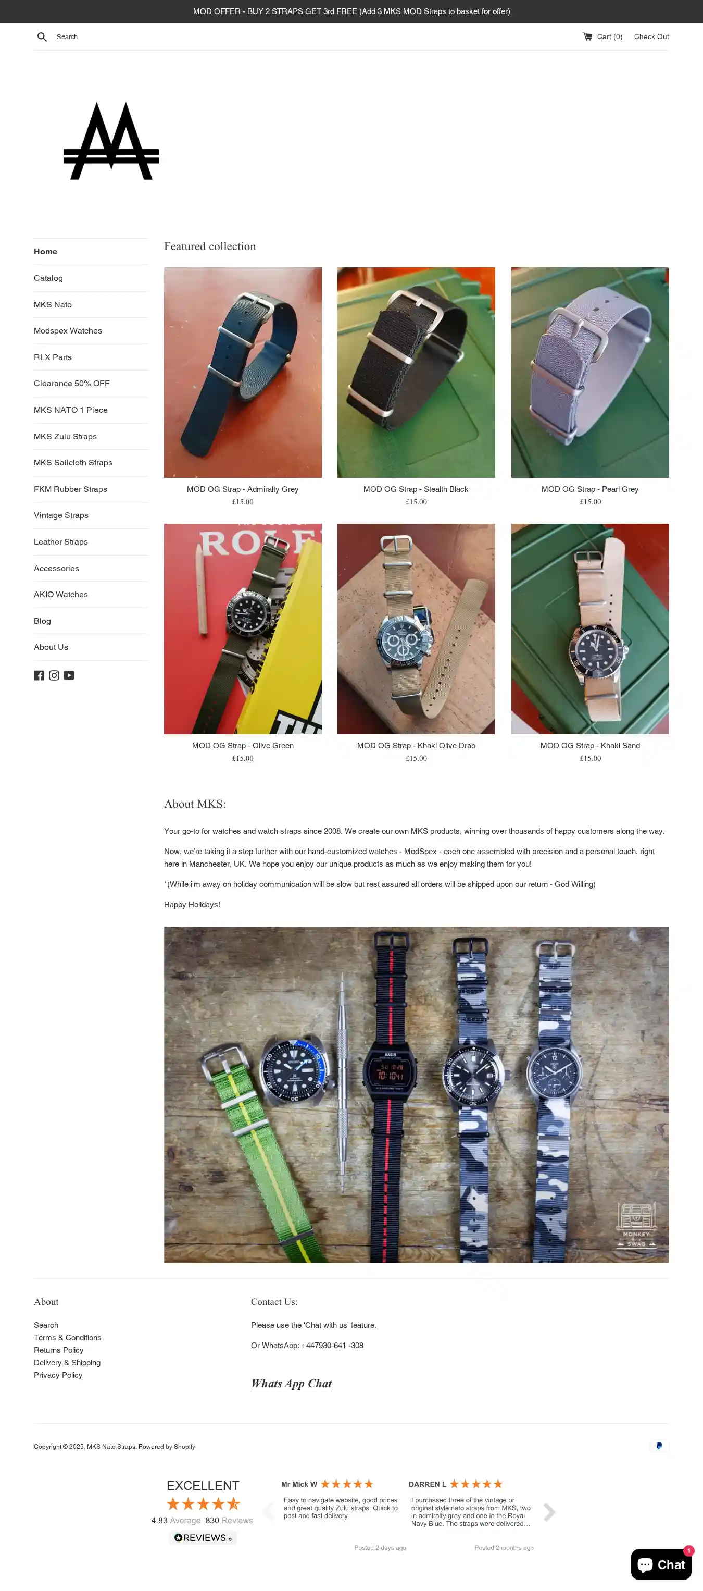Viewport: 703px width, 1591px height.
Task: Click the PayPal payment icon
Action: 659,1446
